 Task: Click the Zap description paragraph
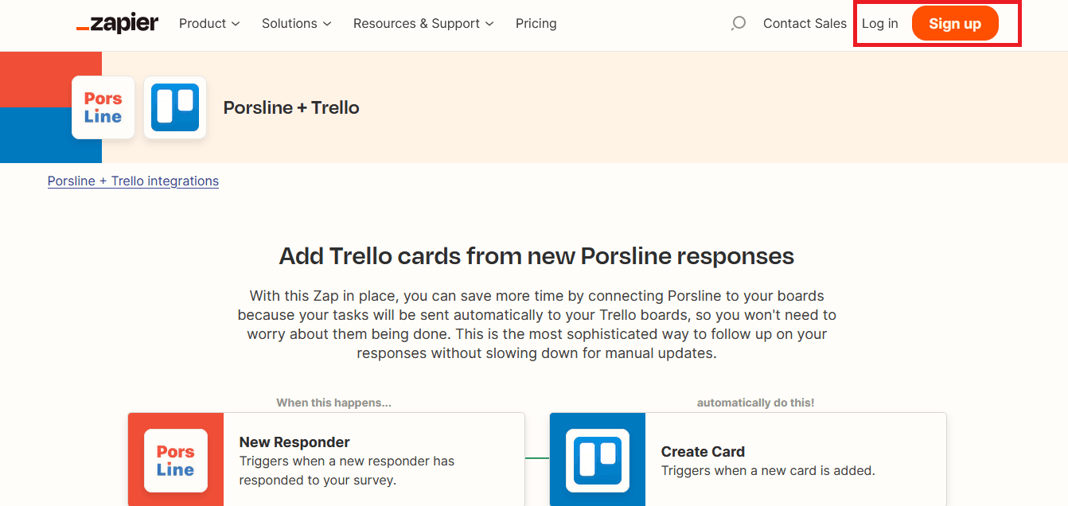click(x=536, y=325)
